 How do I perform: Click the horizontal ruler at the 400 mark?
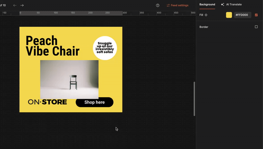(x=159, y=13)
